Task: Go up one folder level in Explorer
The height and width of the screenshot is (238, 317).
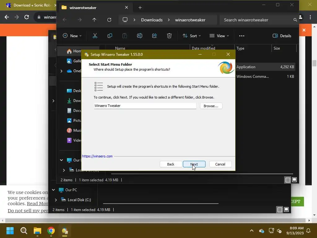Action: click(94, 20)
